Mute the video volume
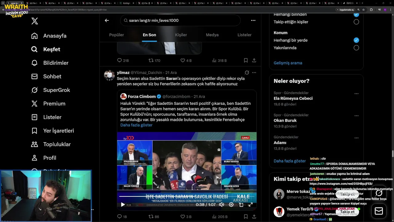 pyautogui.click(x=221, y=204)
